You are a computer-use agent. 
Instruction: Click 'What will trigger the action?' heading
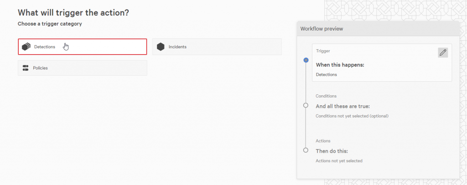coord(73,13)
